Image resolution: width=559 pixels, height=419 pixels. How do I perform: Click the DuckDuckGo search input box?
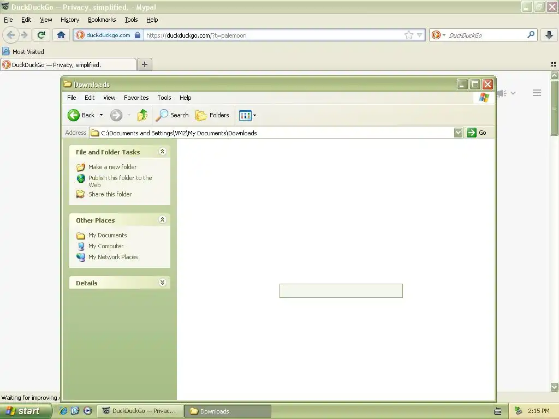486,35
